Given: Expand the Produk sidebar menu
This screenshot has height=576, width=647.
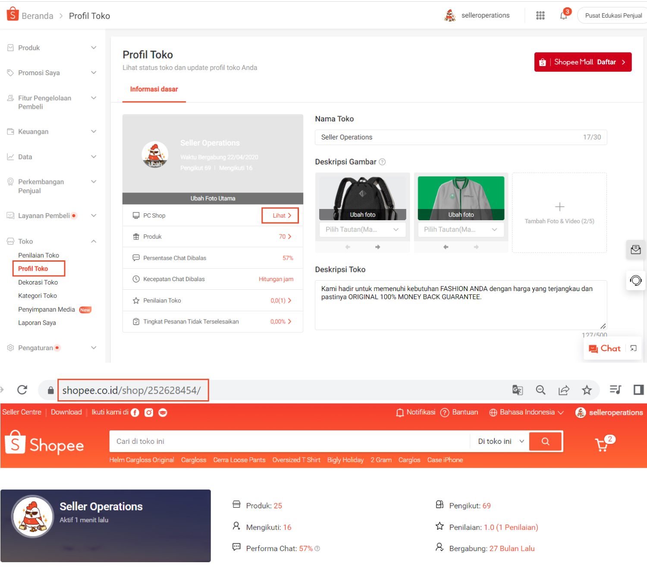Looking at the screenshot, I should point(52,48).
